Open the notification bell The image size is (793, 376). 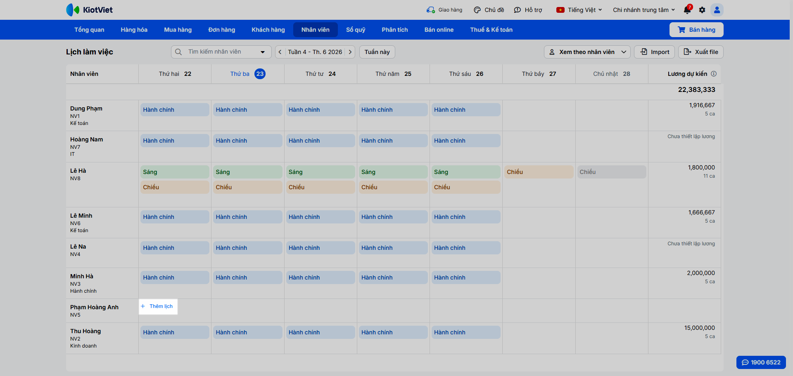(687, 10)
